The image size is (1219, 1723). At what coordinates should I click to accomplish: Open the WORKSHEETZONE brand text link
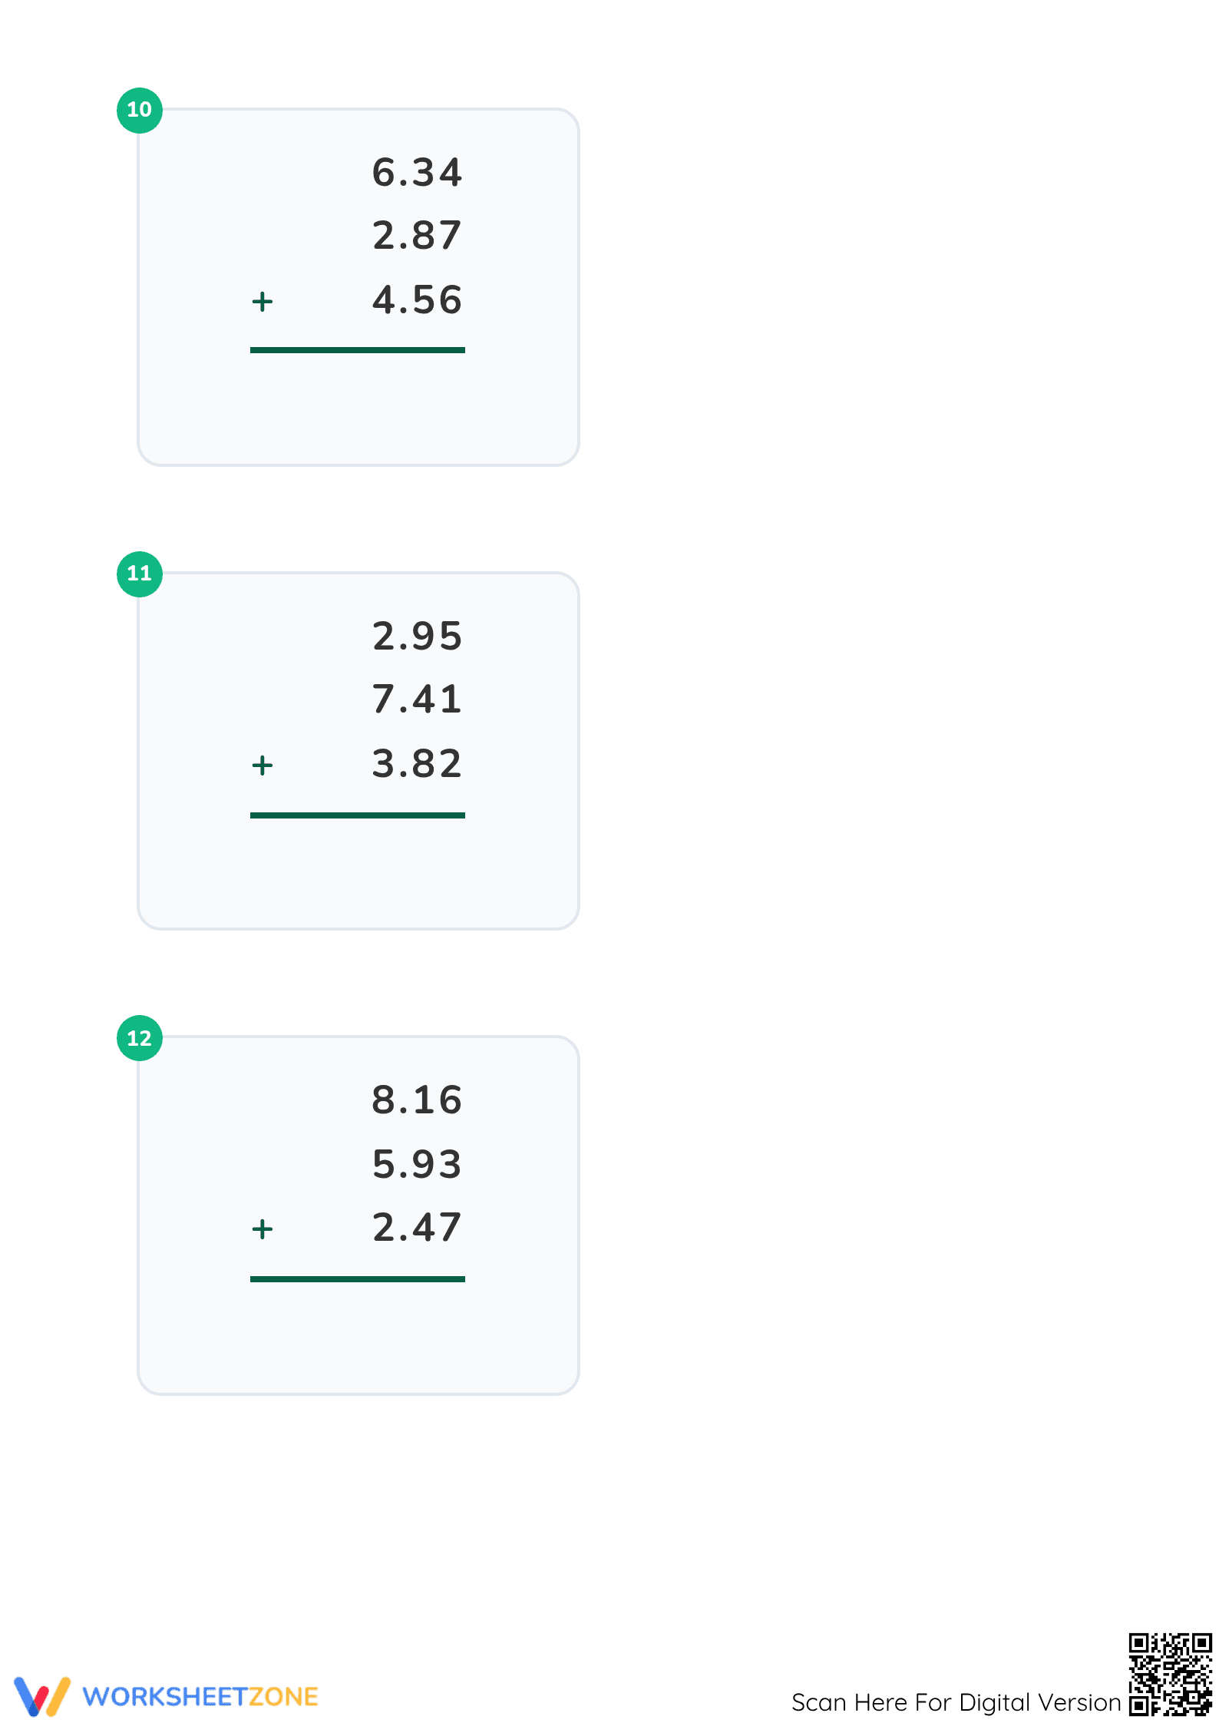click(200, 1697)
